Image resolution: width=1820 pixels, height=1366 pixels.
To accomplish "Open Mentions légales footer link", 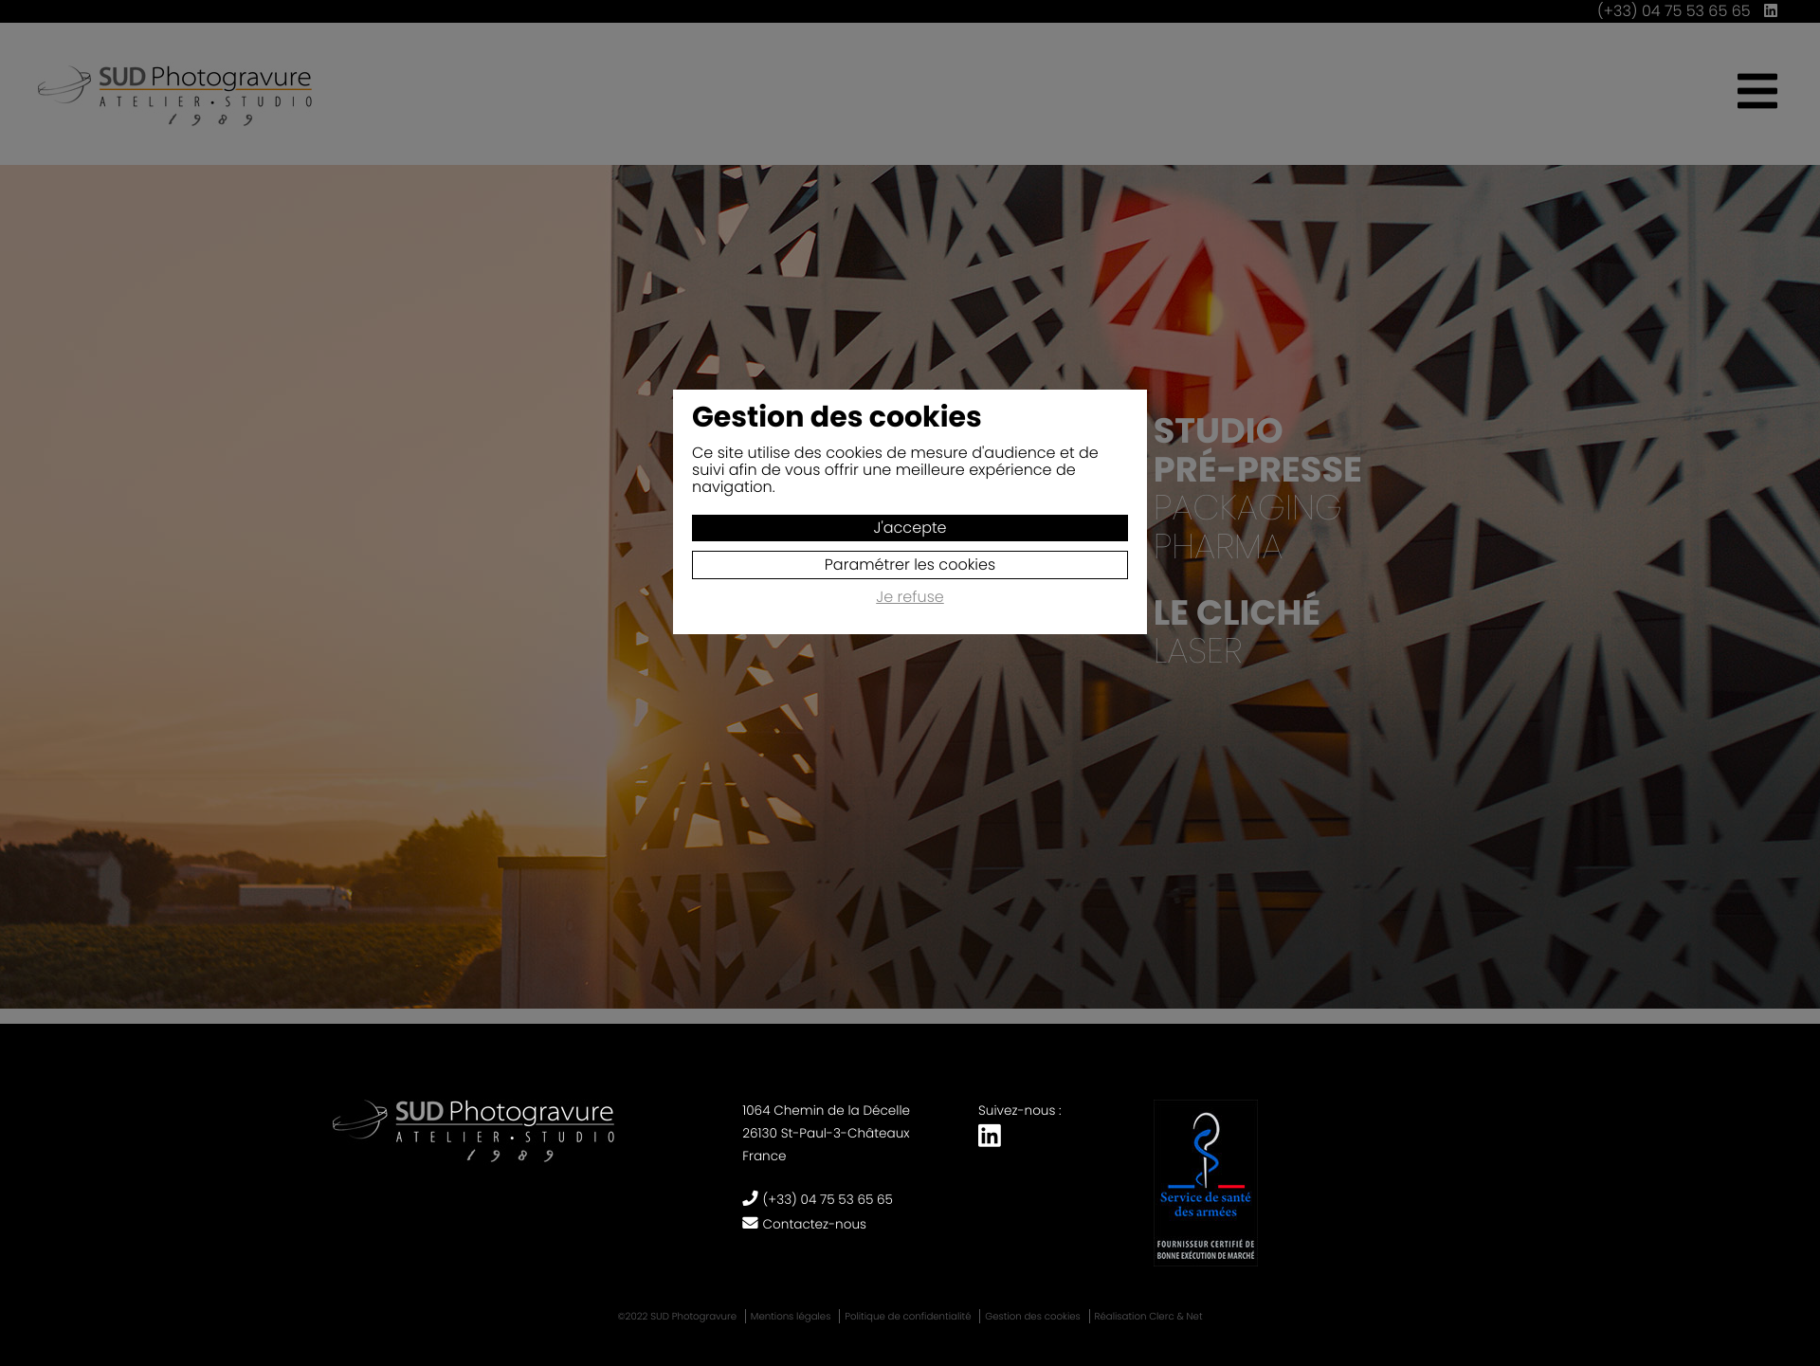I will pos(790,1316).
